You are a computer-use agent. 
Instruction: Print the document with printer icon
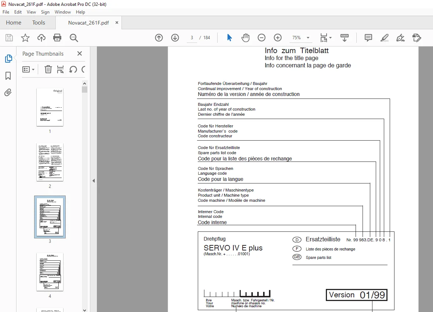57,38
